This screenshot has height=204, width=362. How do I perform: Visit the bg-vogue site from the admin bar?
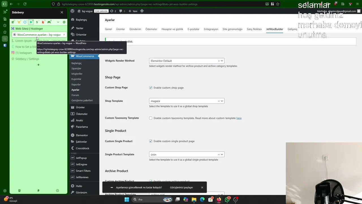85,11
